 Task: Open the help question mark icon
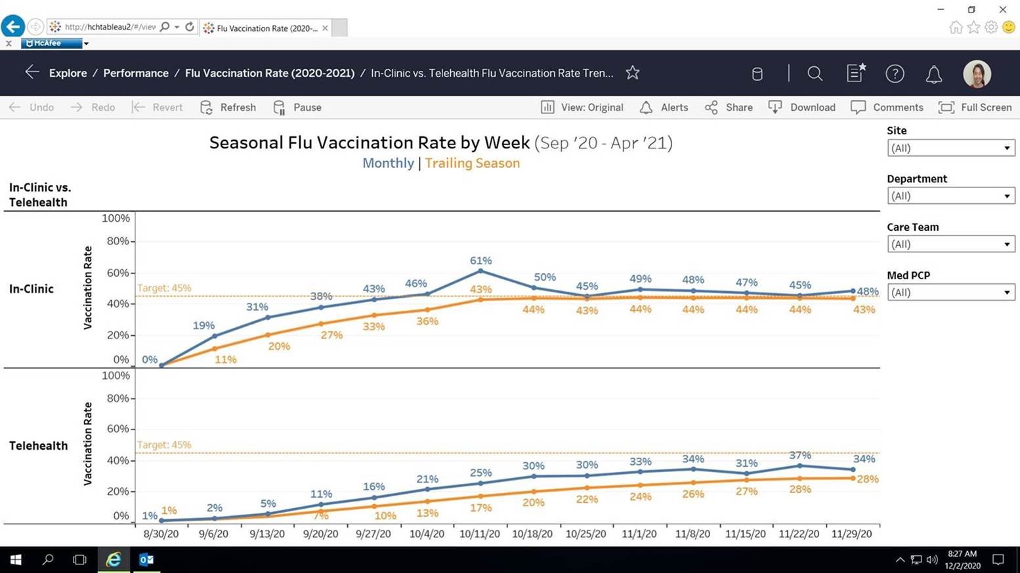[x=895, y=73]
